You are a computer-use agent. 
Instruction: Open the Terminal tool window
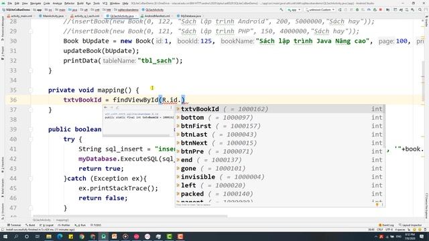click(x=14, y=225)
